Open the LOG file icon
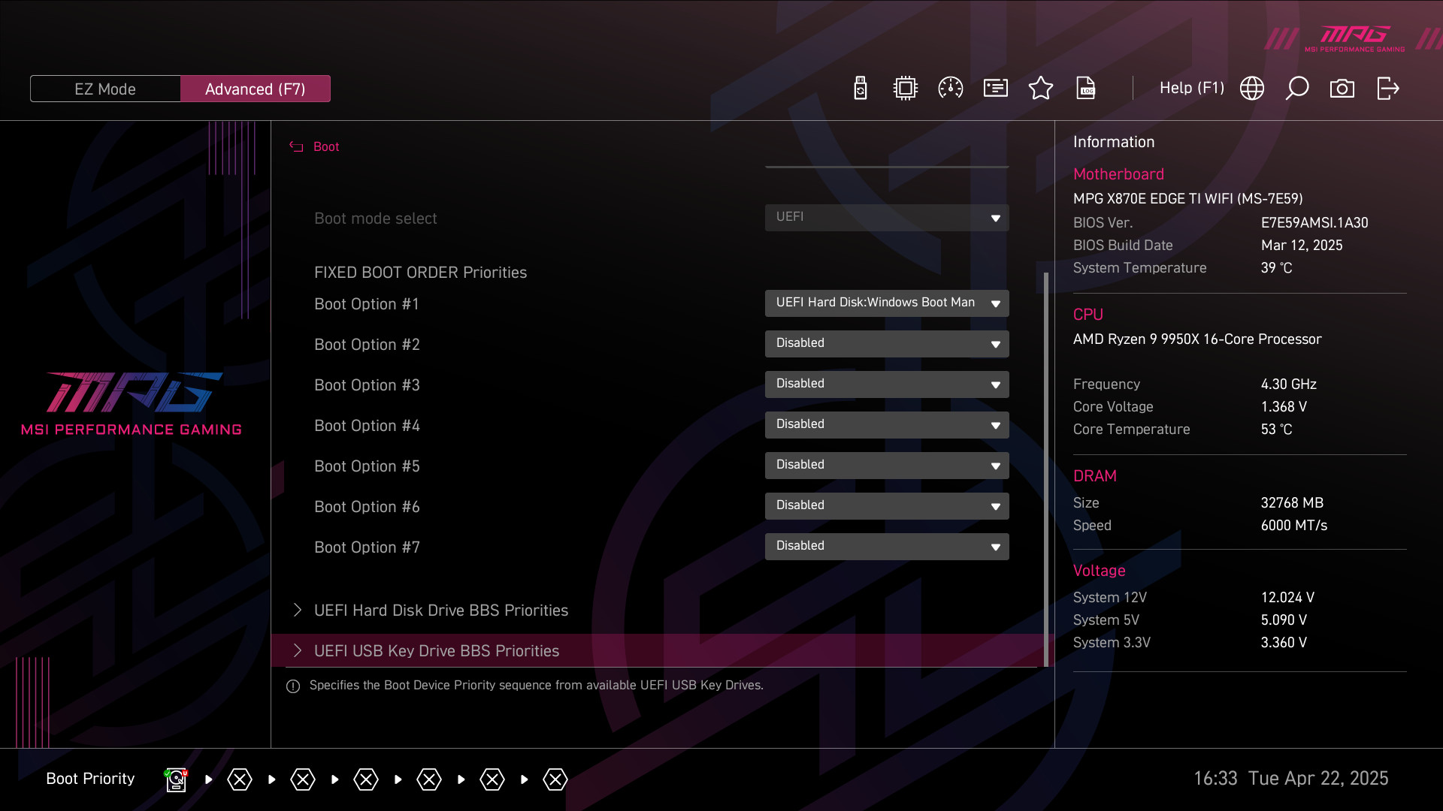1443x811 pixels. [1086, 89]
